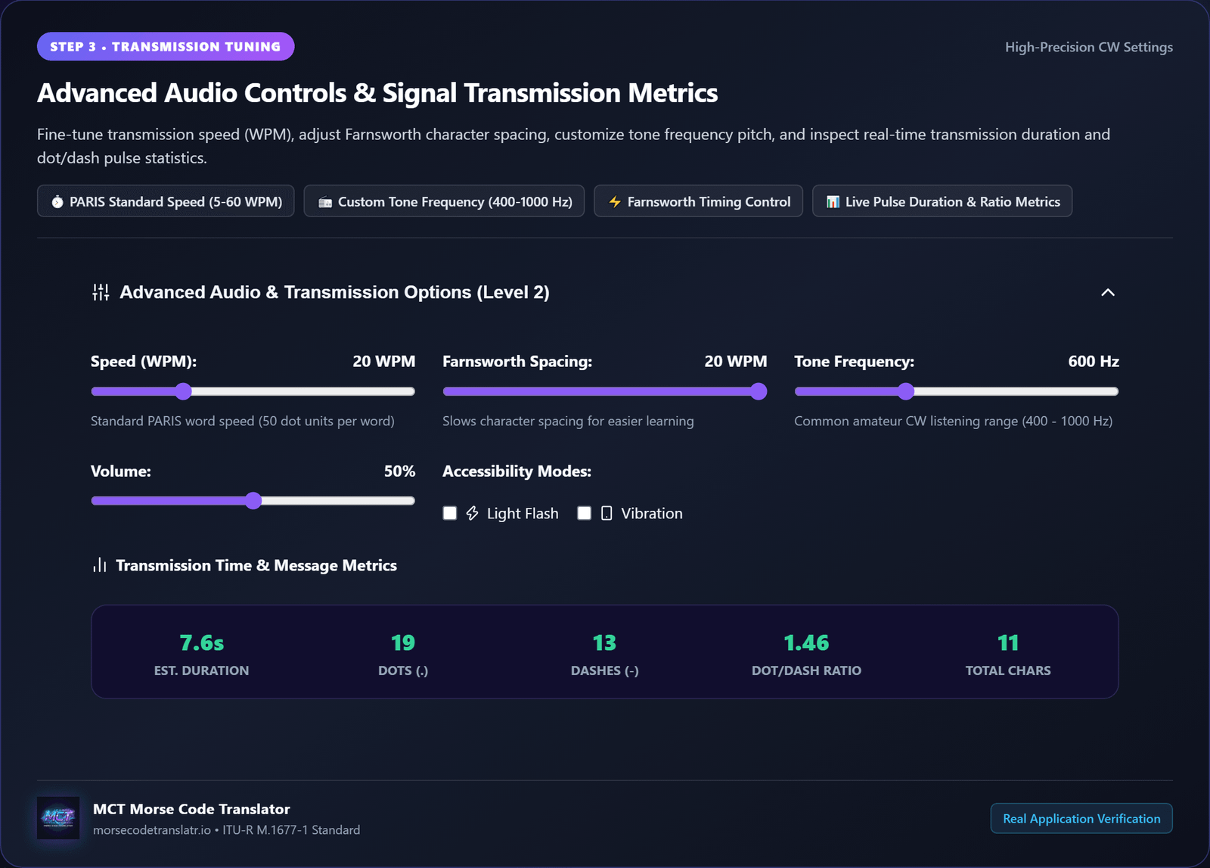Image resolution: width=1210 pixels, height=868 pixels.
Task: Click the 7.6s estimated duration value
Action: click(x=201, y=642)
